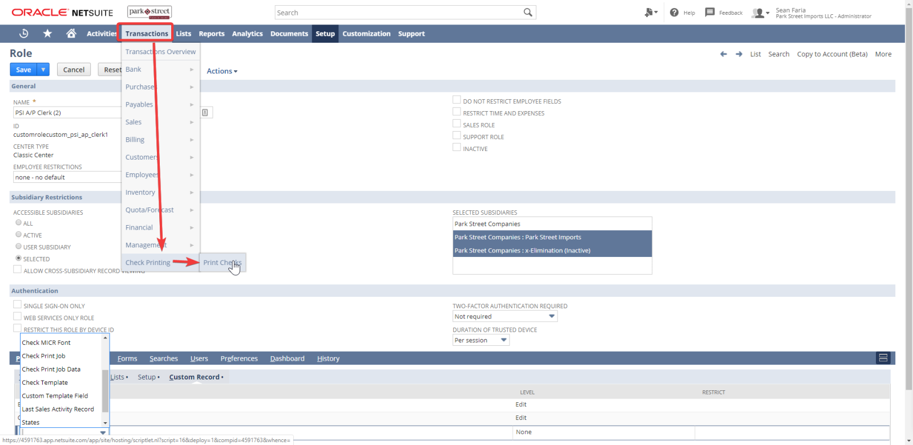Screen dimensions: 913x445
Task: Click the search magnifier icon
Action: 528,13
